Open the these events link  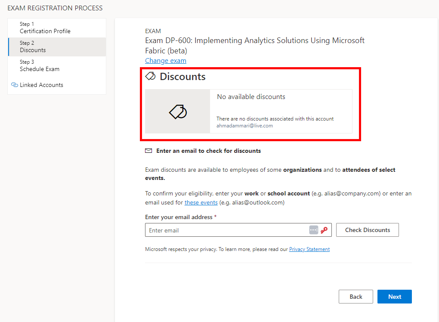[201, 202]
